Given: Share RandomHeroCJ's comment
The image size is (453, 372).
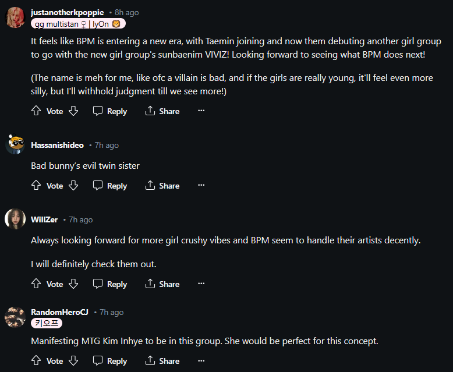Looking at the screenshot, I should point(162,361).
